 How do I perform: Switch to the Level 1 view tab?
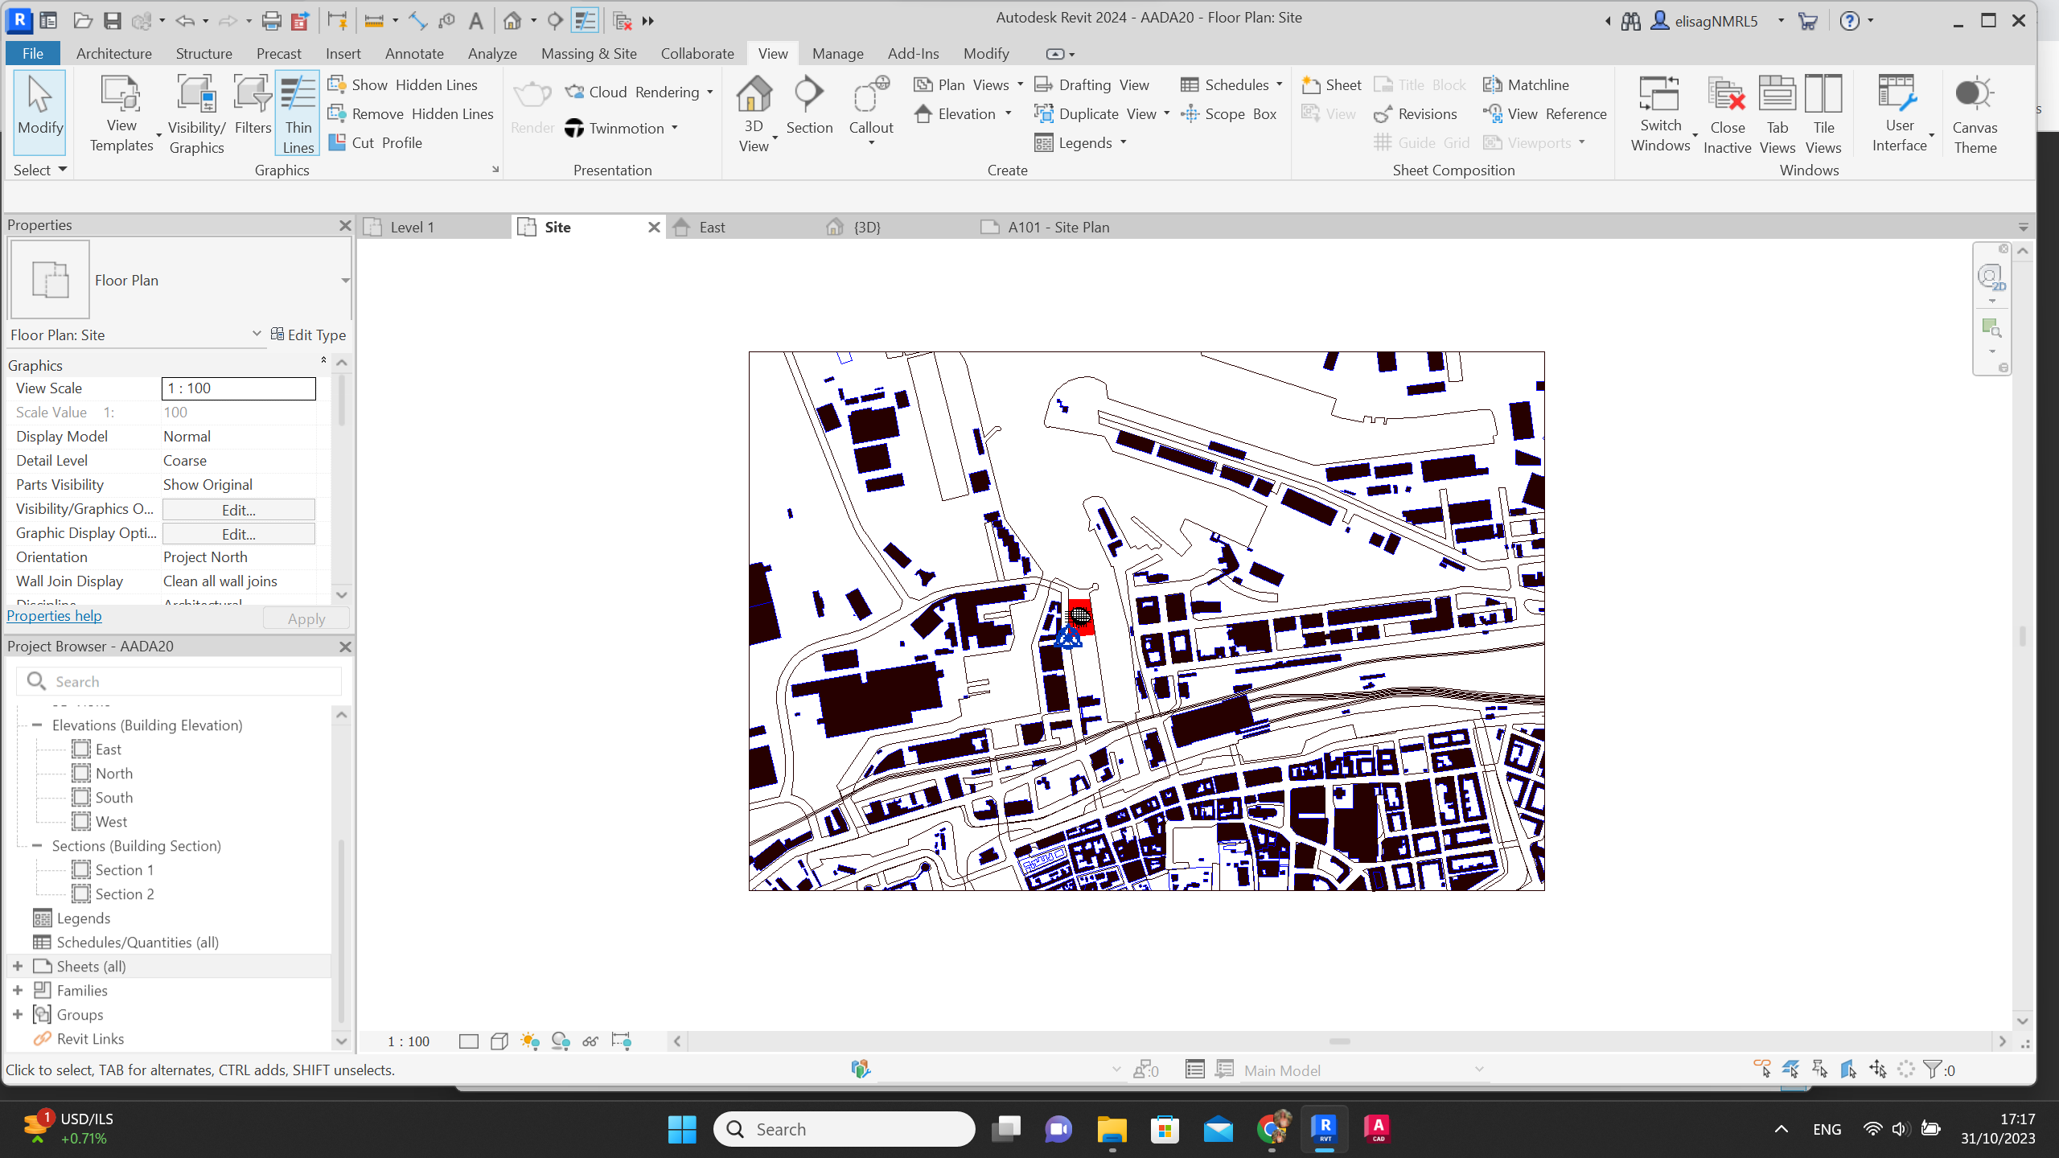pos(434,228)
